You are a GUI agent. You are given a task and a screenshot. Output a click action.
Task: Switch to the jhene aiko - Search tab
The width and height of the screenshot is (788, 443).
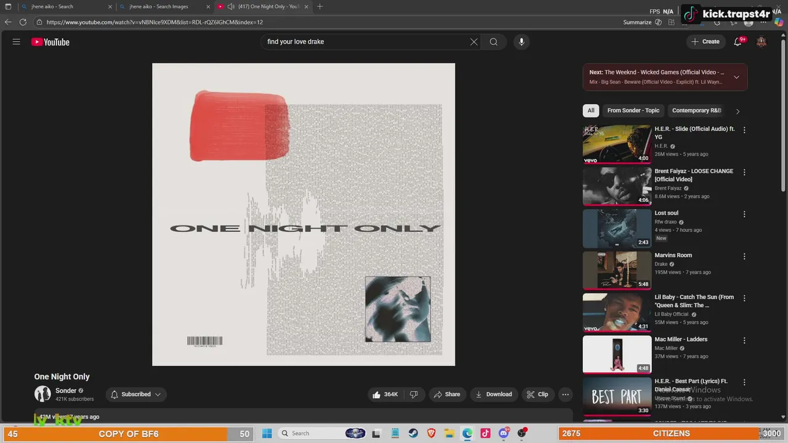tap(65, 7)
